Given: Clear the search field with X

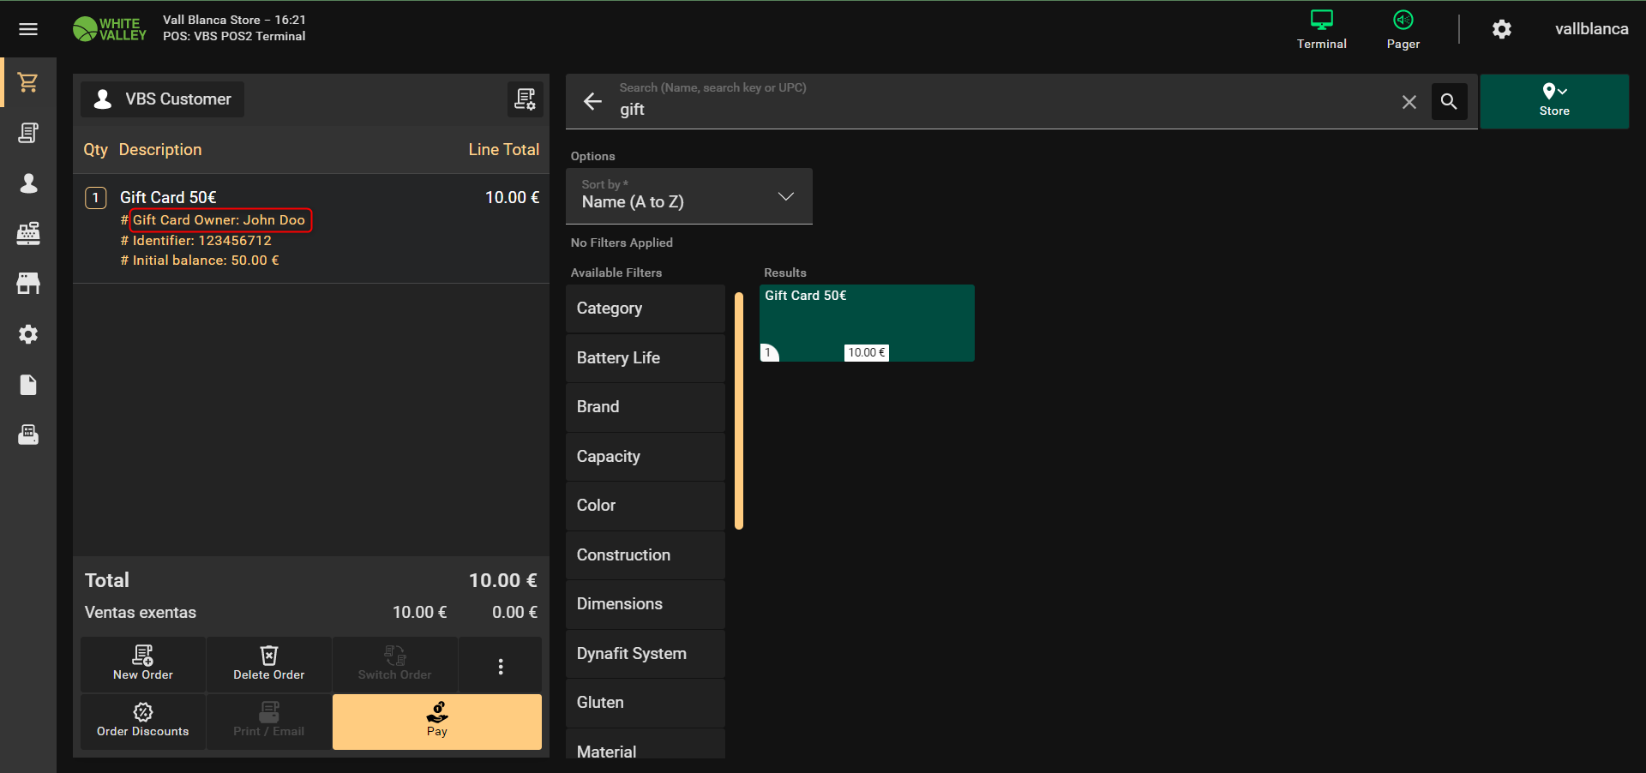Looking at the screenshot, I should (1409, 102).
